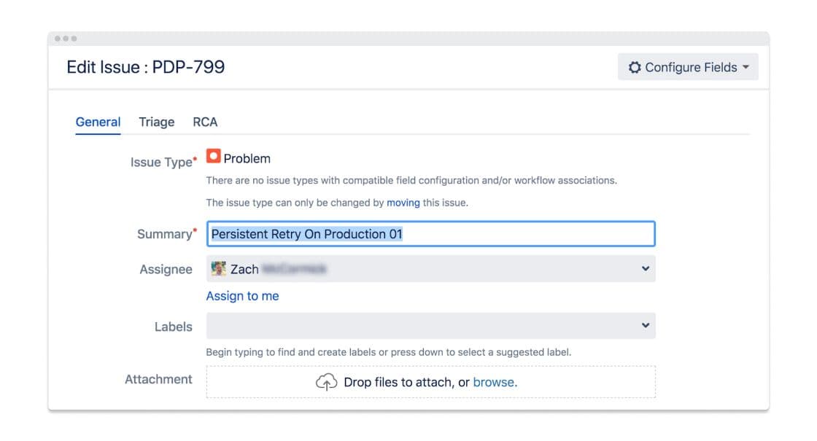Click the Problem issue type text
817x441 pixels.
pos(247,158)
